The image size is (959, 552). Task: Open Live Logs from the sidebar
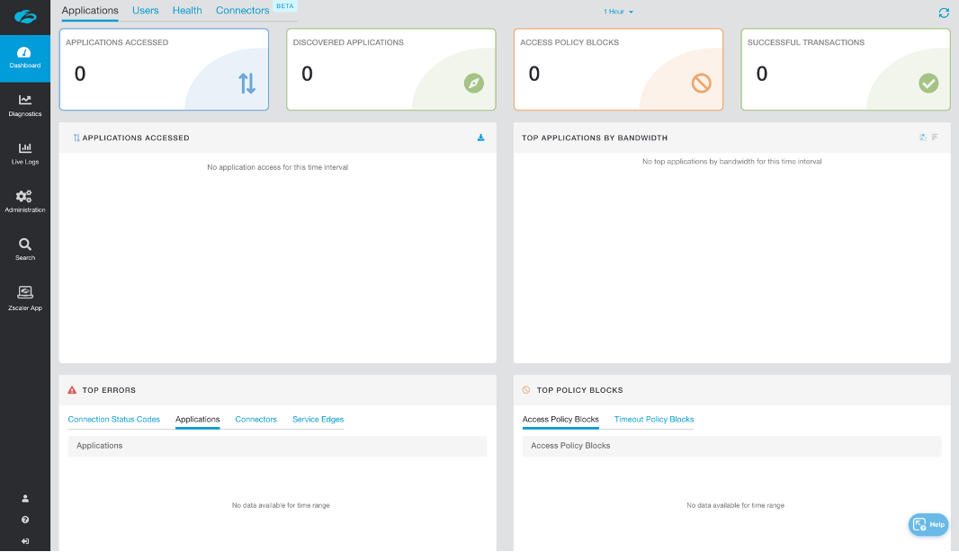[x=24, y=151]
